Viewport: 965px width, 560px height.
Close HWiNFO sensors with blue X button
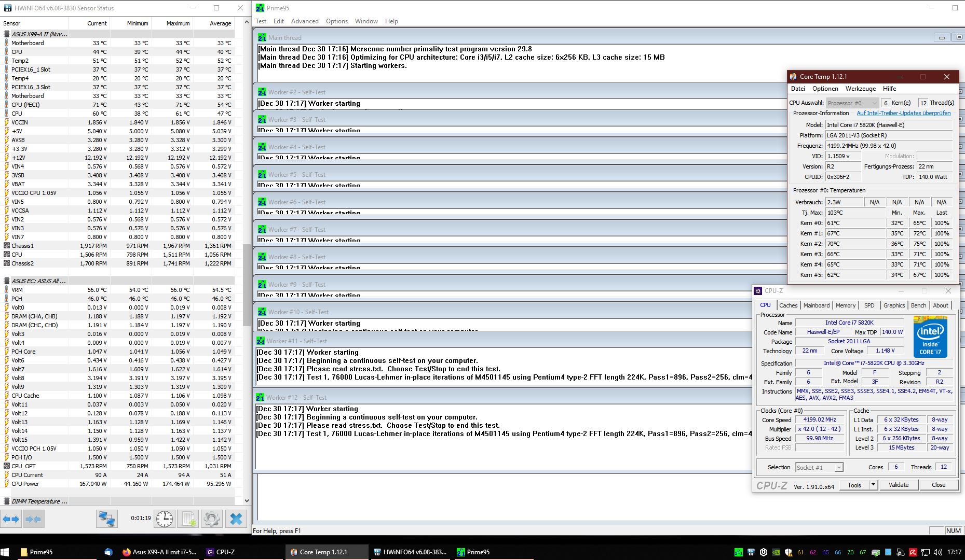(x=236, y=519)
